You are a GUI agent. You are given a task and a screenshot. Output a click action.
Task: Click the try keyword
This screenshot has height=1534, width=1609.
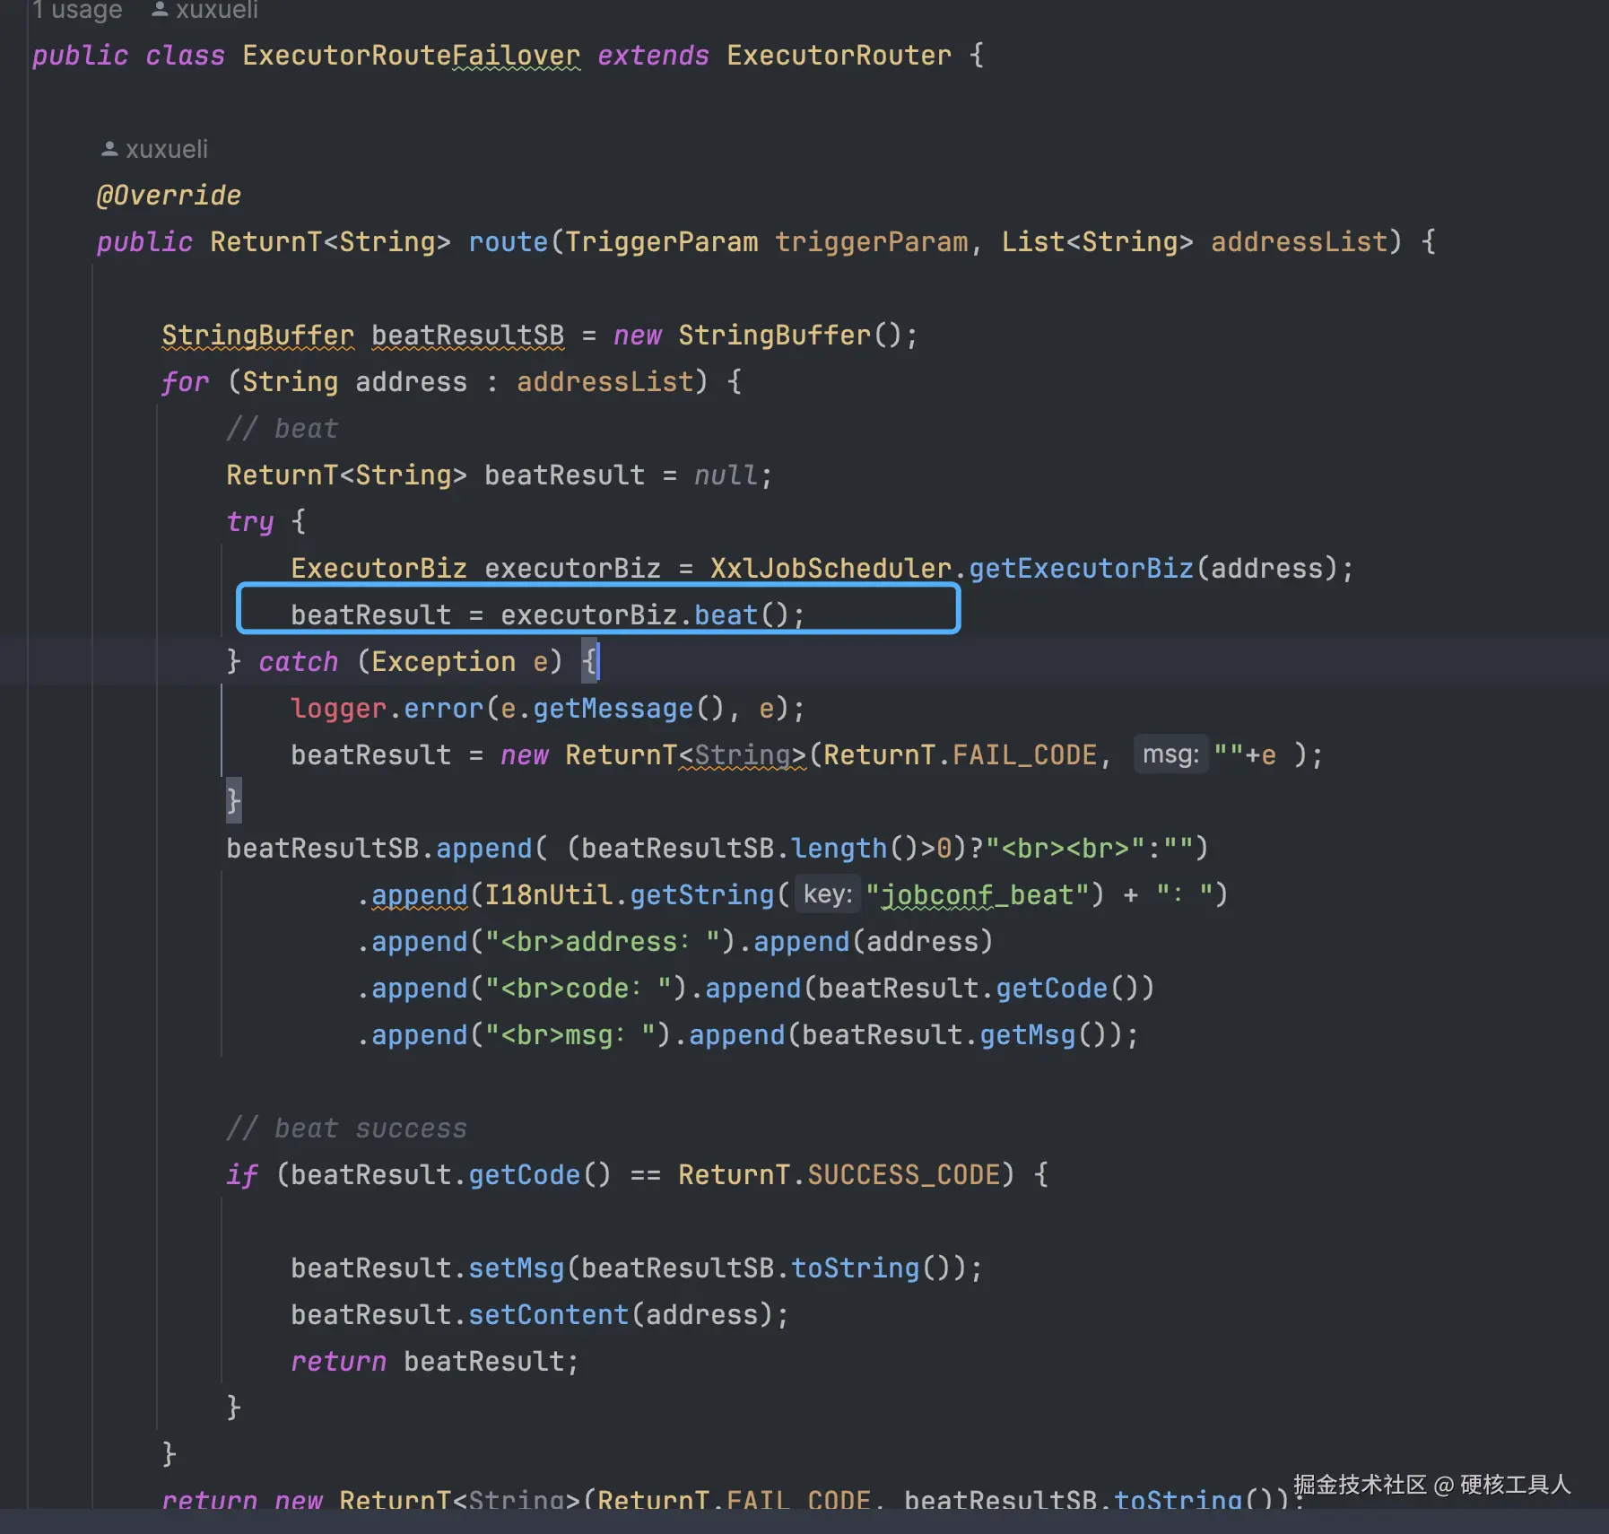249,522
